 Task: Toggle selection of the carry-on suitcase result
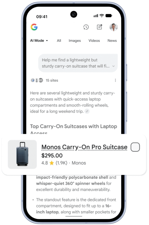point(135,147)
